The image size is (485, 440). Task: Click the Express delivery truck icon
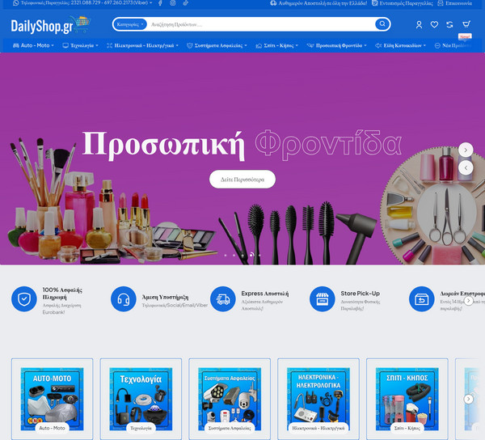tap(223, 299)
